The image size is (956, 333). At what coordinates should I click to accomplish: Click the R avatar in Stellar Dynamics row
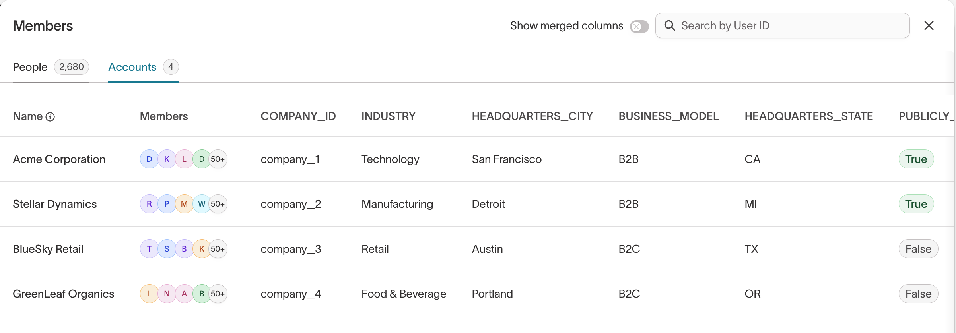coord(150,204)
